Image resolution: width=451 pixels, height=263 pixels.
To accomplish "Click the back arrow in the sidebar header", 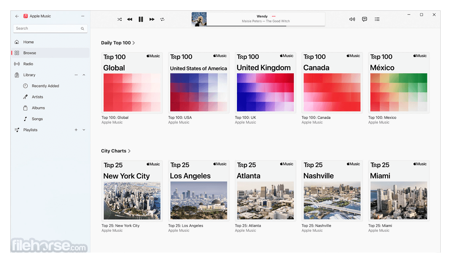I will coord(17,16).
